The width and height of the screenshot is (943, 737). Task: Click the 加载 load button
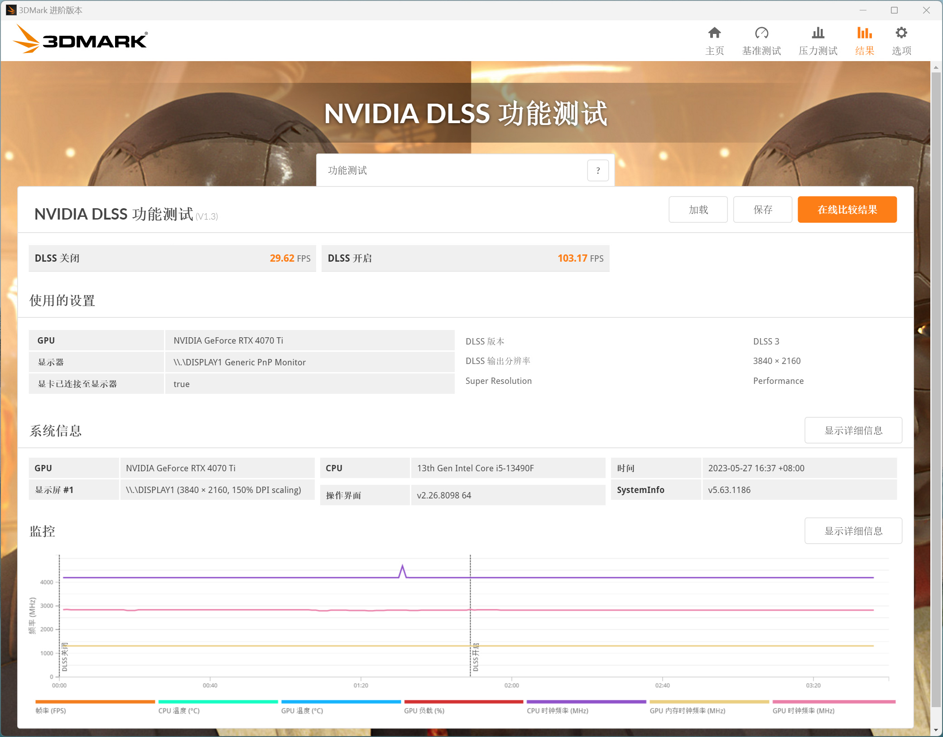tap(698, 210)
